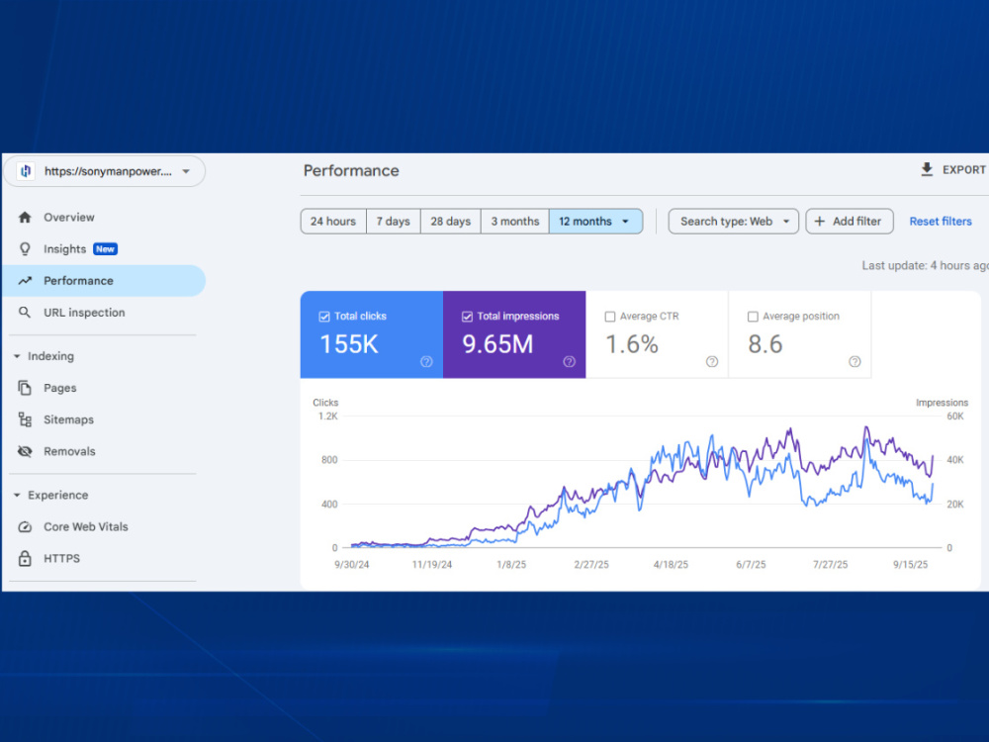
Task: Open the 12 months date range dropdown arrow
Action: 626,222
